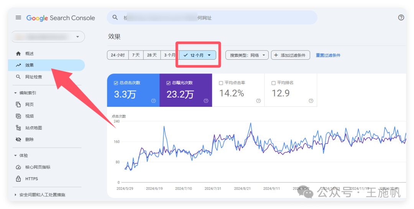Click the 240 value on chart y-axis
This screenshot has width=414, height=209.
point(117,121)
